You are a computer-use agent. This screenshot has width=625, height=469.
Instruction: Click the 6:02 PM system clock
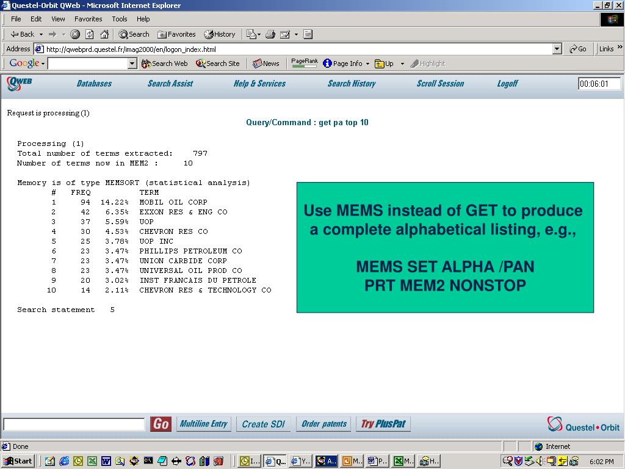tap(602, 462)
